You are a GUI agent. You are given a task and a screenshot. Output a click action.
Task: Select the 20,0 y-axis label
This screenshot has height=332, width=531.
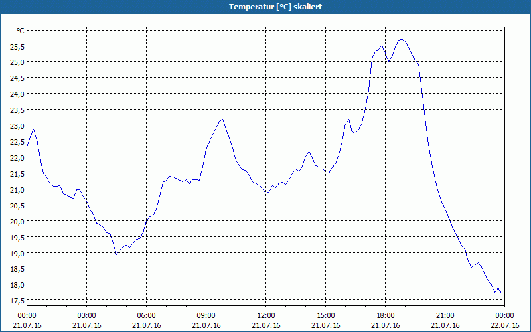point(17,222)
